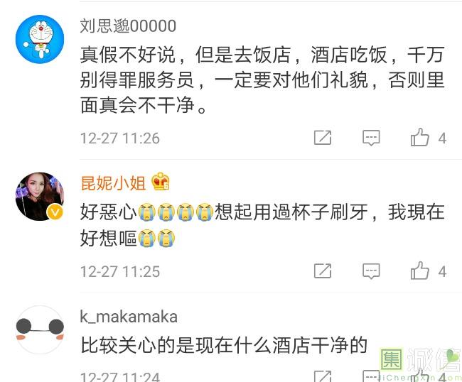Click the yellow V verified badge
462x382 pixels.
click(x=55, y=212)
